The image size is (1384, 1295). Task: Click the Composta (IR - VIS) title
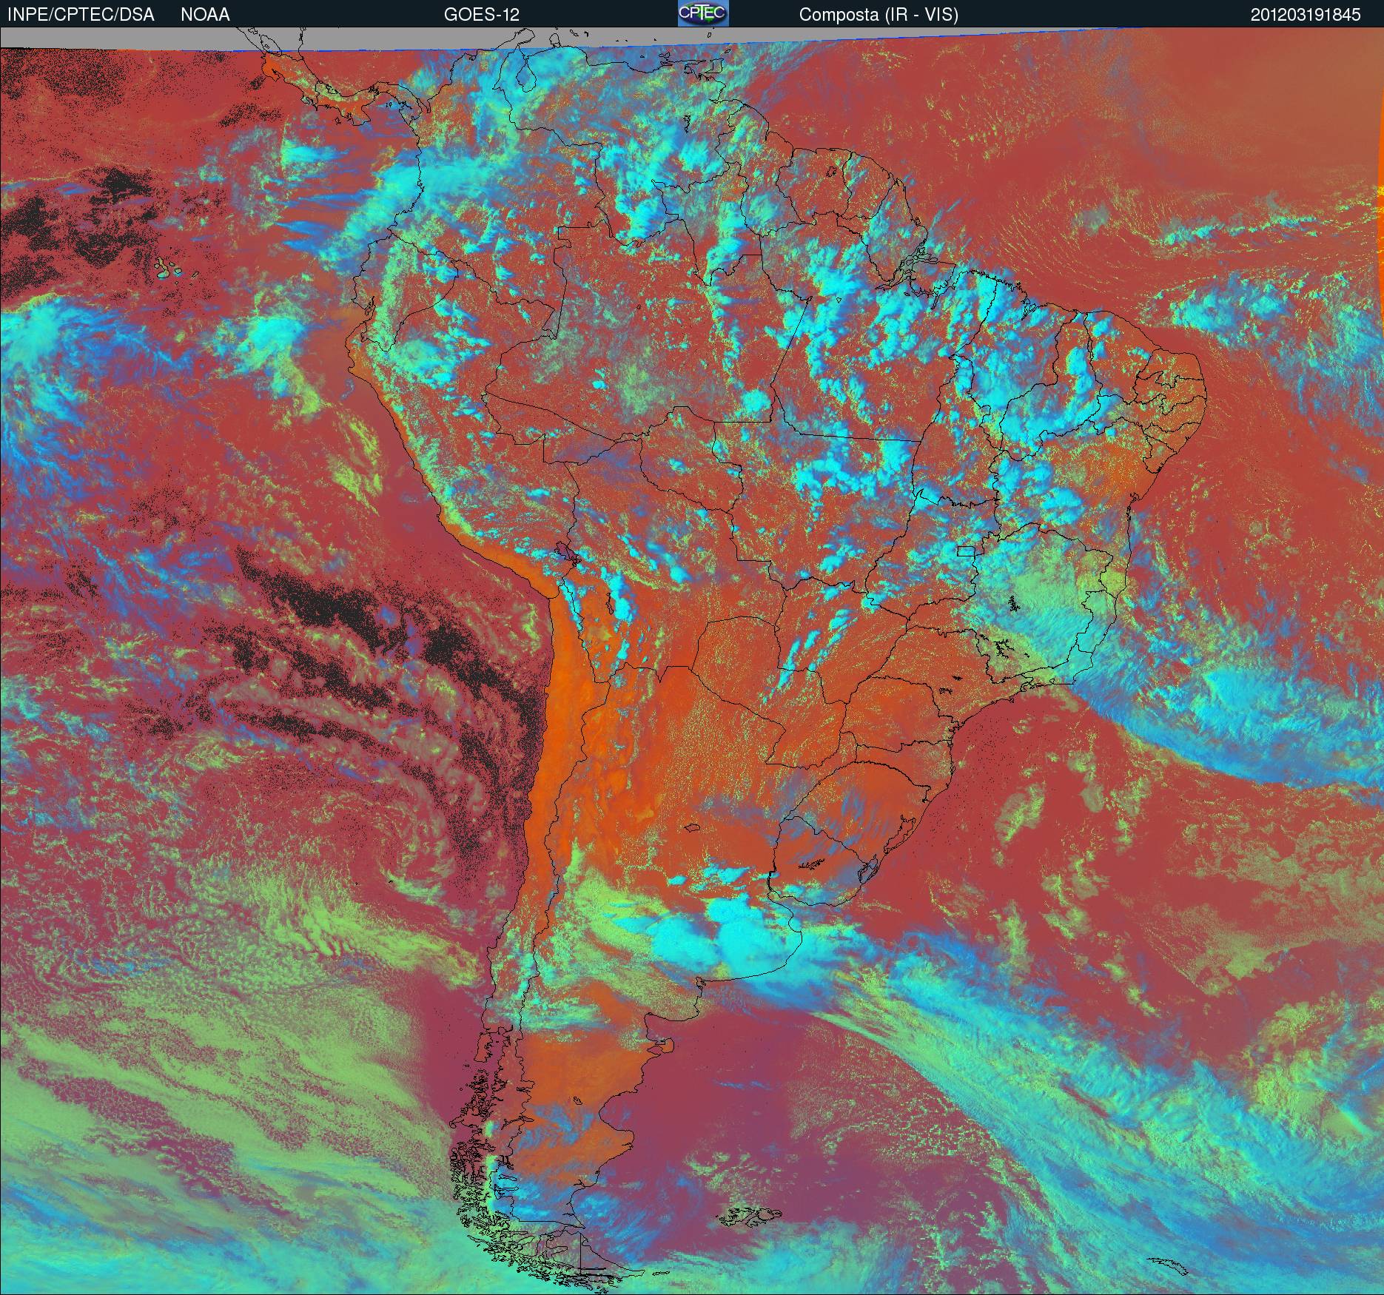[x=879, y=15]
